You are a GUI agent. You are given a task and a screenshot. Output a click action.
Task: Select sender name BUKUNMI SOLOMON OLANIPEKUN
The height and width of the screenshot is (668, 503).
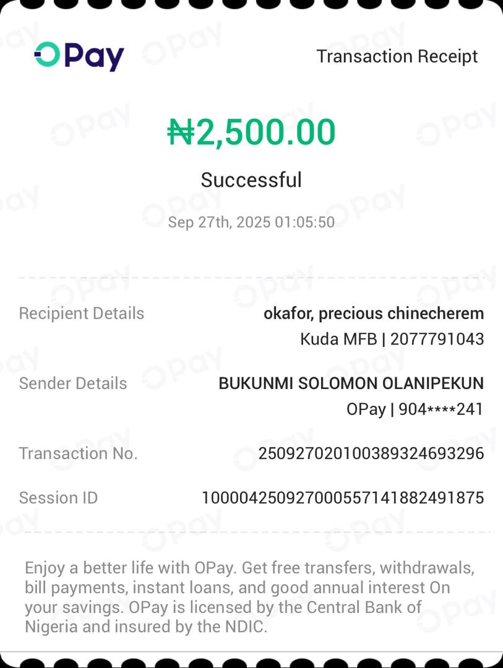coord(351,383)
